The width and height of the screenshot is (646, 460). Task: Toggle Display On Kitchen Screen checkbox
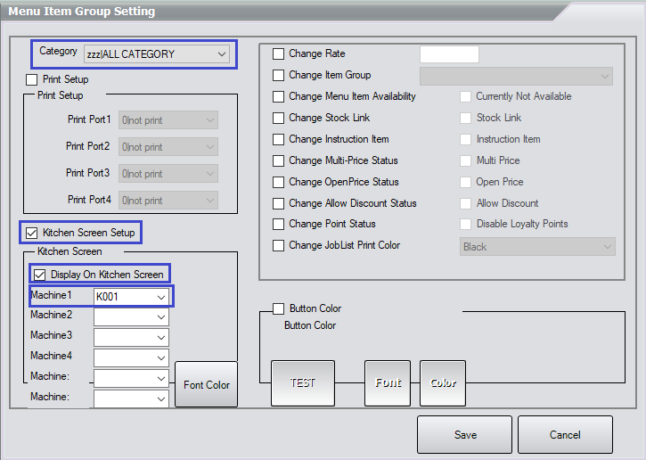(40, 275)
